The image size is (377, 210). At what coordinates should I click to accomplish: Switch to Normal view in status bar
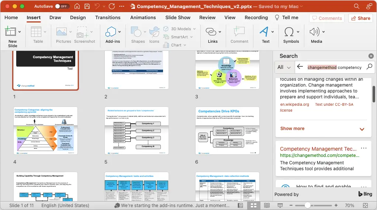coord(240,206)
